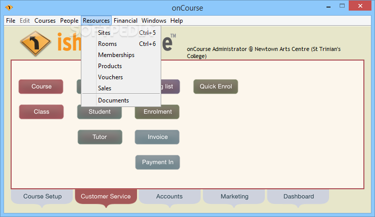Collapse the Resources menu
Screen dimensions: 375x217
(x=96, y=21)
